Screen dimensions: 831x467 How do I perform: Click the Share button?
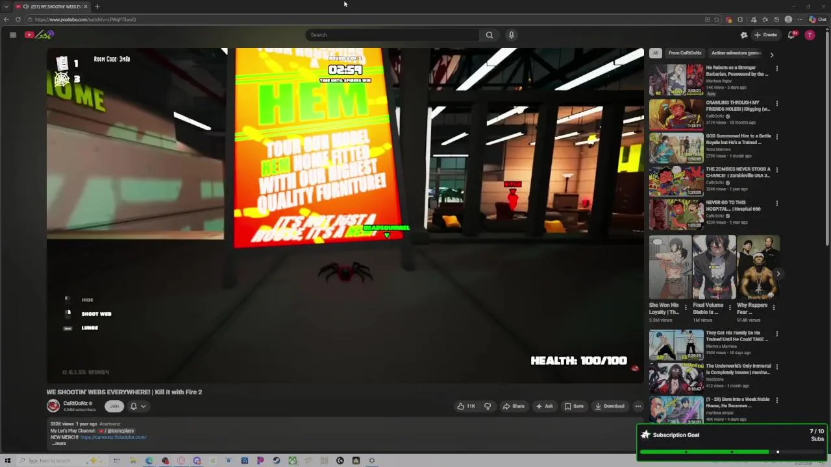(514, 406)
